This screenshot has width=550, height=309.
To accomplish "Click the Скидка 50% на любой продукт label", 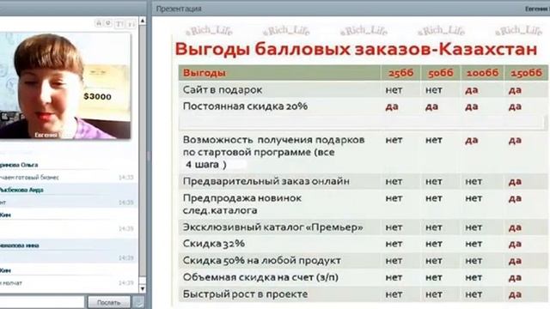I will (x=261, y=261).
